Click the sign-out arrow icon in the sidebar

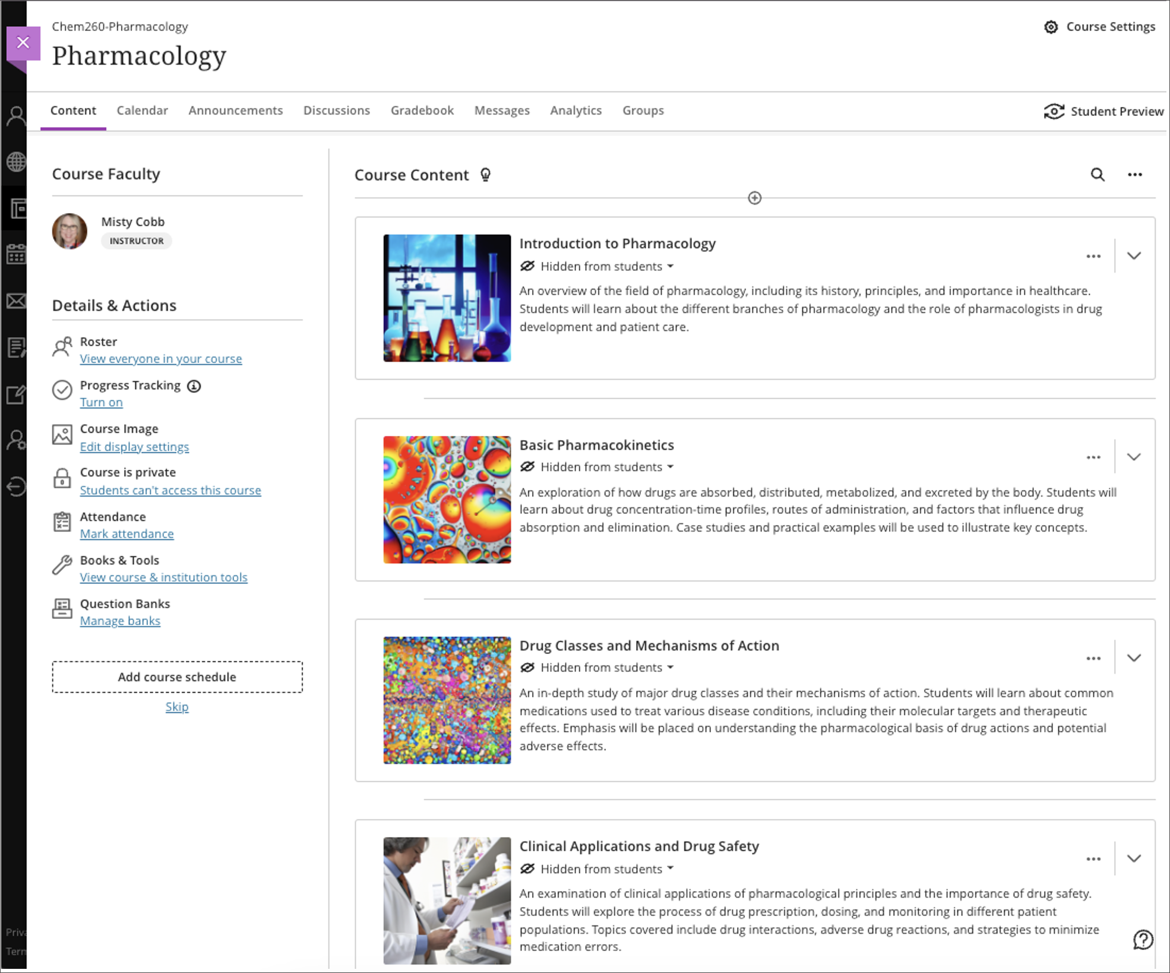click(x=16, y=486)
